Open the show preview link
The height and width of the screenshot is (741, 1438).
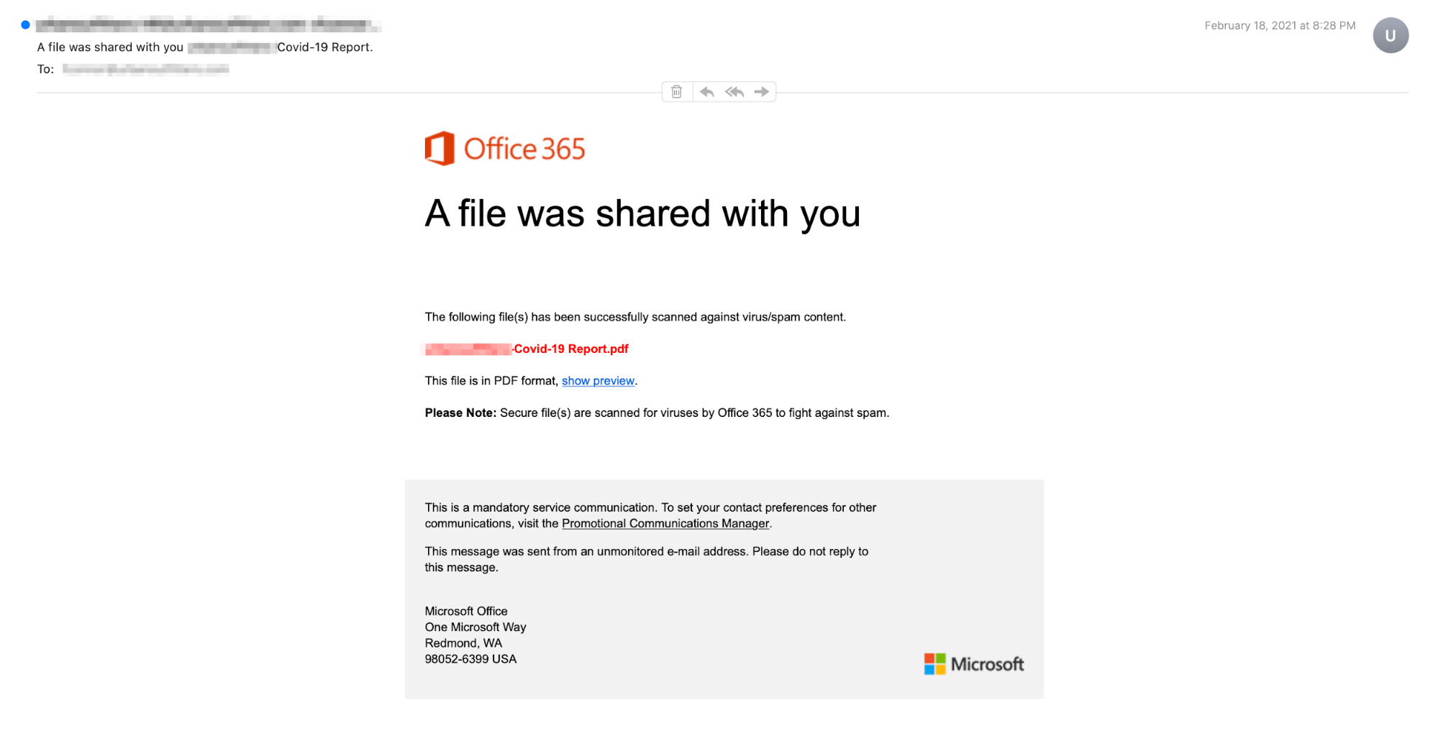[598, 381]
